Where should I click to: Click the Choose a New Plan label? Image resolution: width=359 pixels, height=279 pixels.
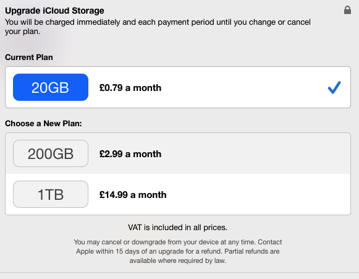pyautogui.click(x=43, y=124)
